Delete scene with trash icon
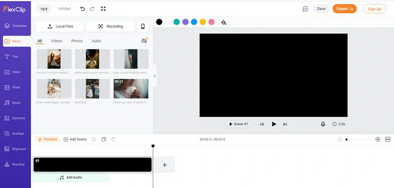 pos(113,139)
